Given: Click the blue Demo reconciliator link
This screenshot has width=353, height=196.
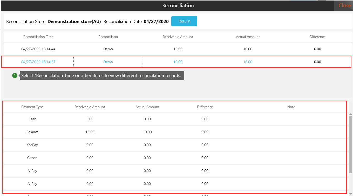Looking at the screenshot, I should pyautogui.click(x=108, y=62).
